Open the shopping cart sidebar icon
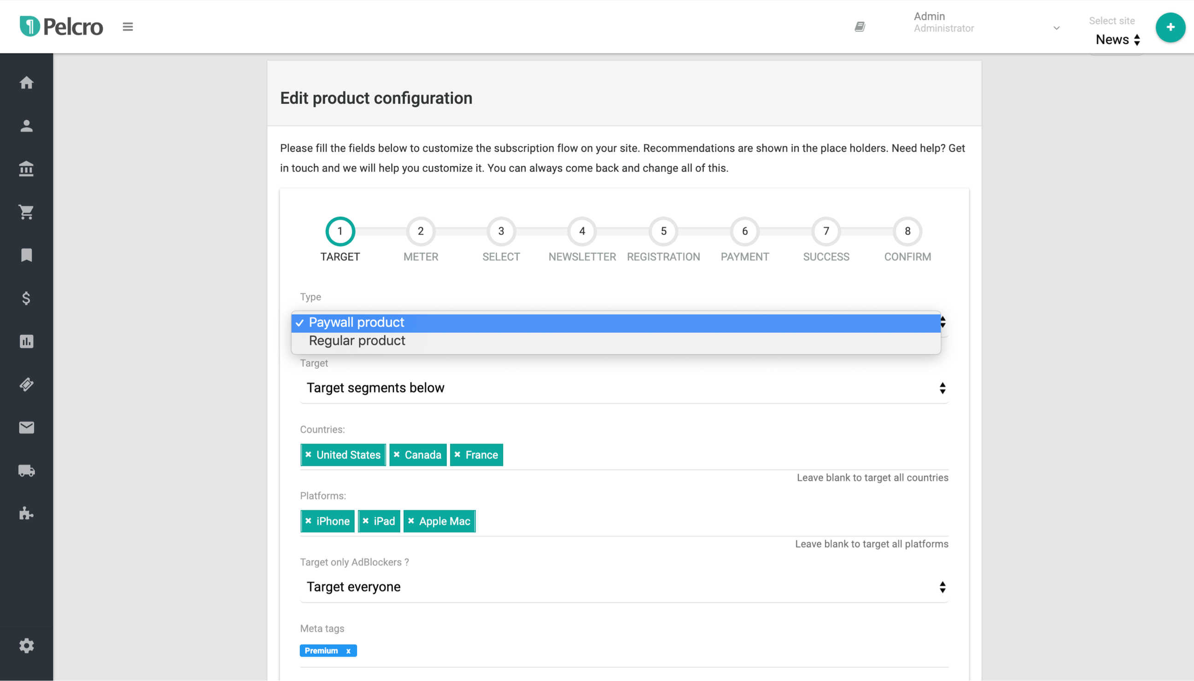 point(26,212)
